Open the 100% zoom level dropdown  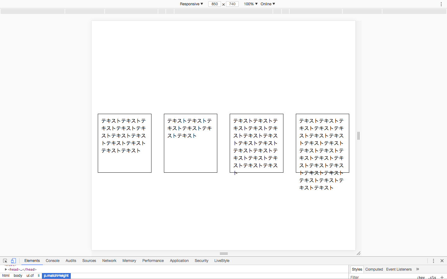251,4
